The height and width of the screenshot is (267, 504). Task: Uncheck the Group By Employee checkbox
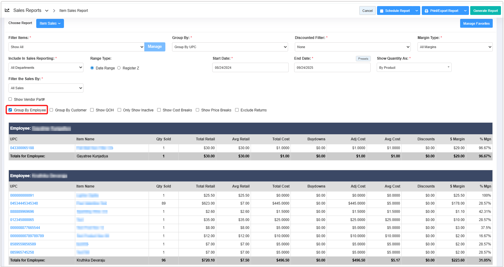pos(10,110)
